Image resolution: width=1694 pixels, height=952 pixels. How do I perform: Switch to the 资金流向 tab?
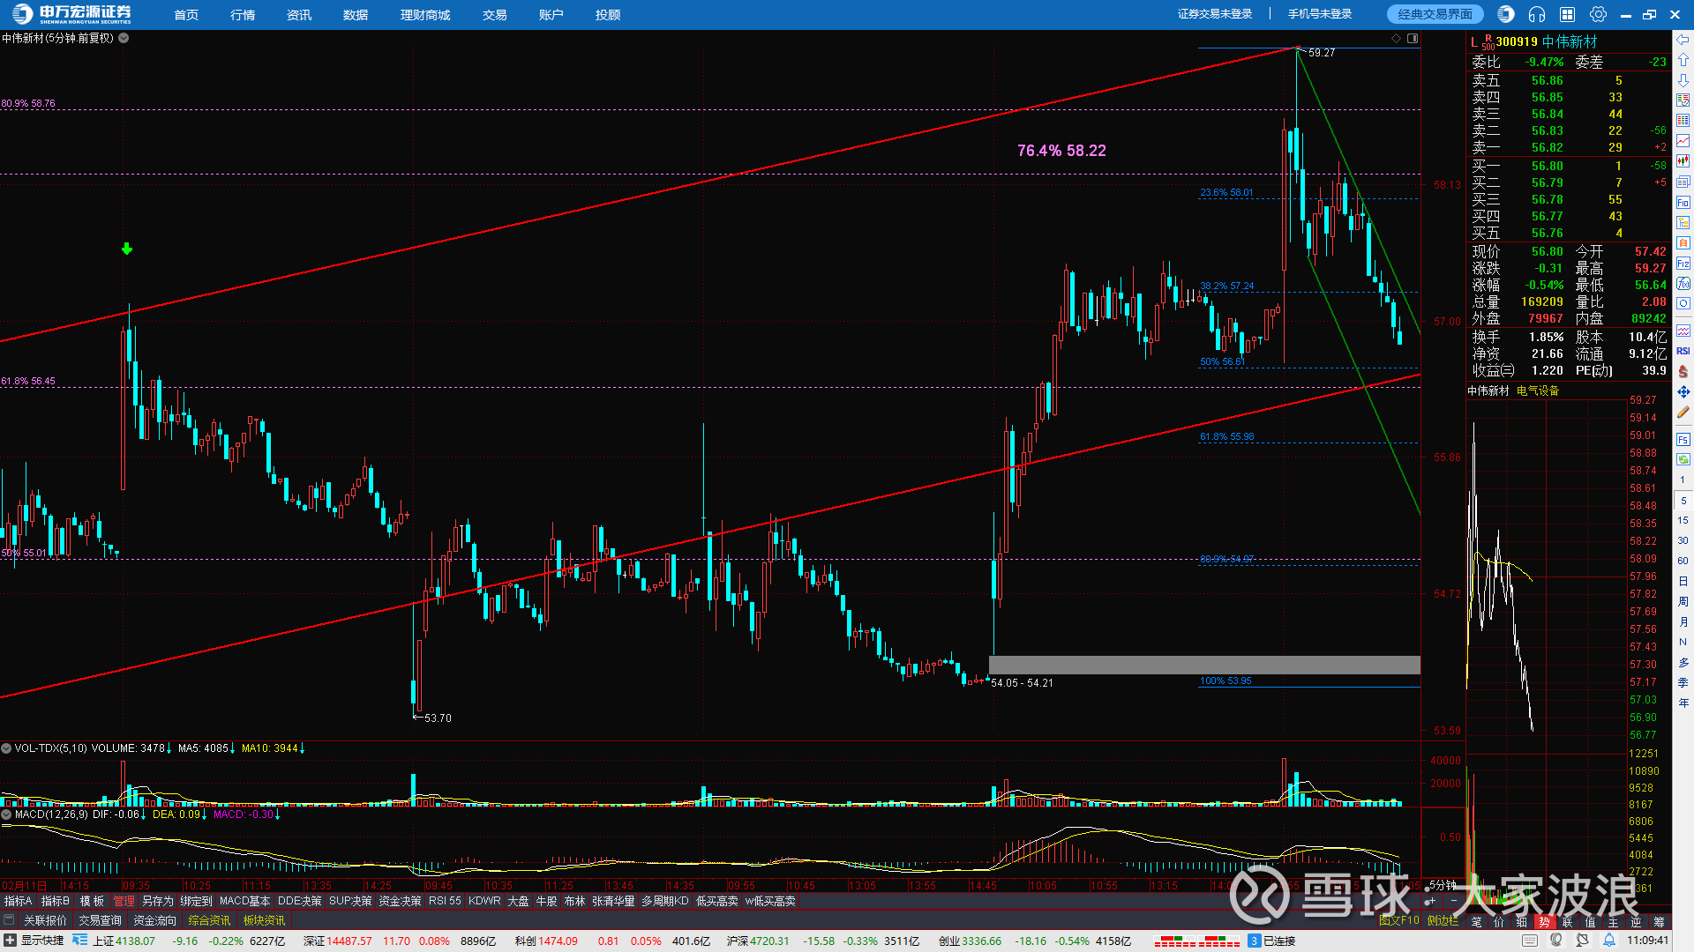click(154, 920)
